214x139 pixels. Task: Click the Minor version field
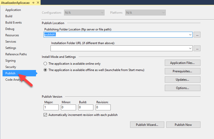(x=69, y=107)
